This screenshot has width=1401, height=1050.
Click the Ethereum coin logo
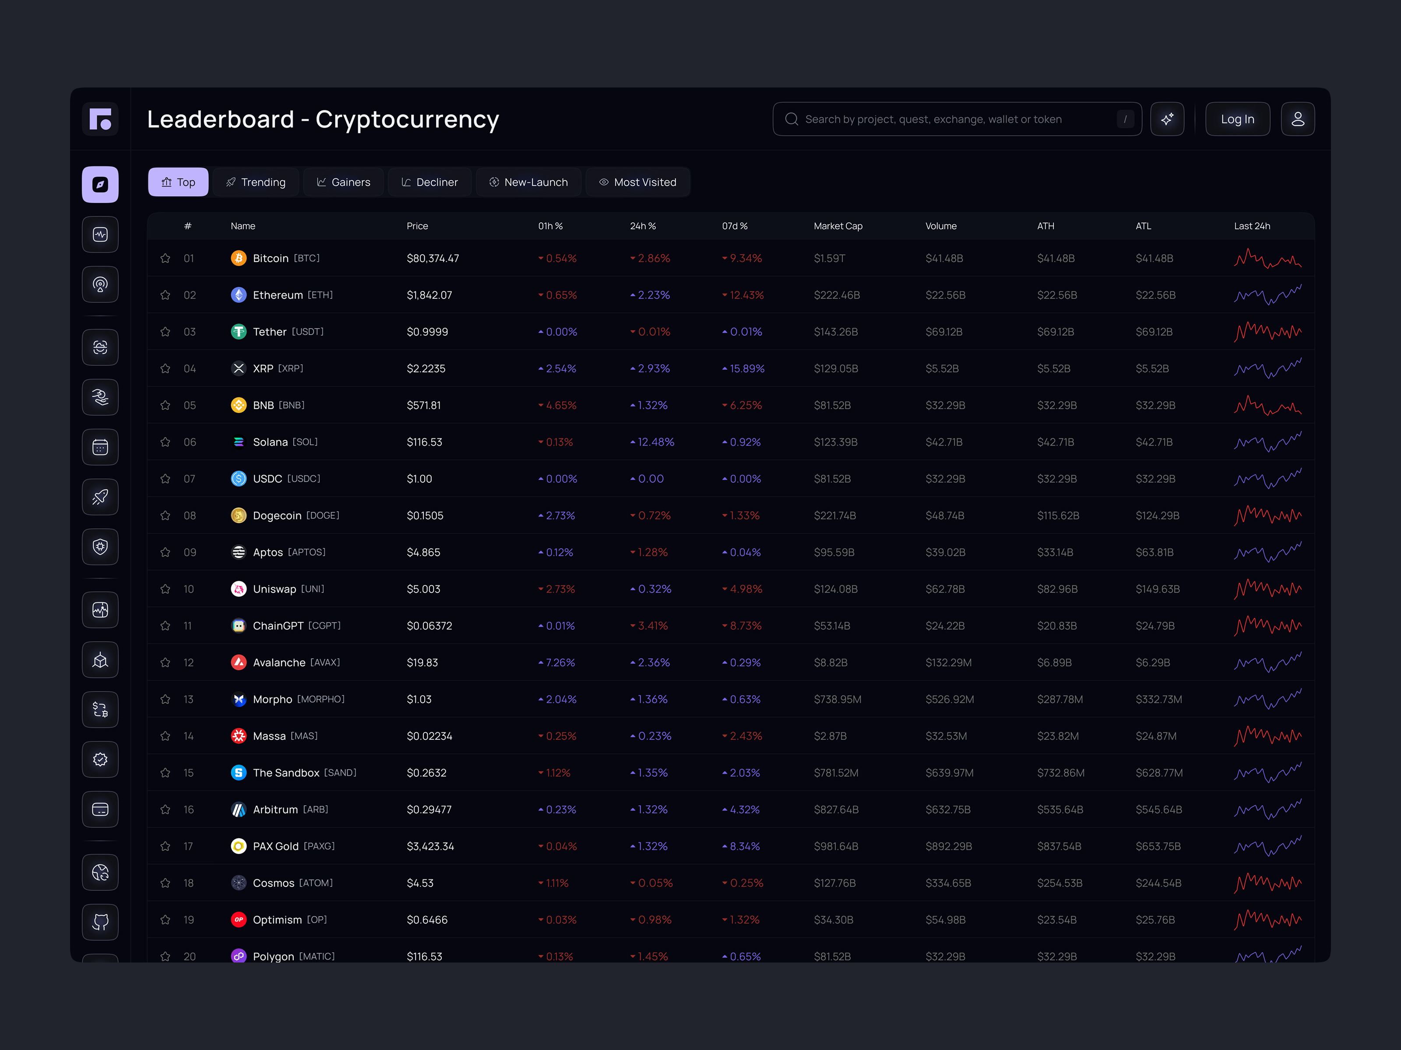239,295
